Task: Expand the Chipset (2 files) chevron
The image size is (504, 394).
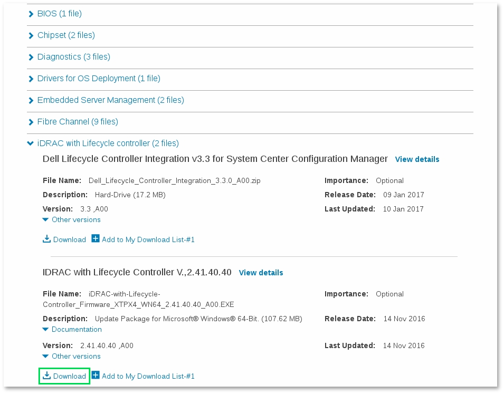Action: [31, 35]
